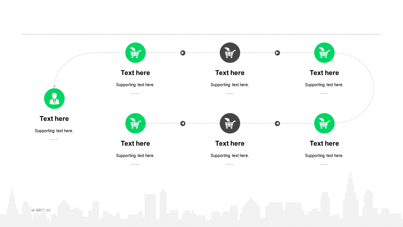This screenshot has width=403, height=227.
Task: Click the dashed arrowhead pointing to person icon
Action: [x=54, y=86]
